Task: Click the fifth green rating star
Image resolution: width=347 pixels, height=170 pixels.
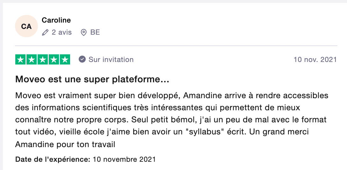Action: pyautogui.click(x=65, y=60)
